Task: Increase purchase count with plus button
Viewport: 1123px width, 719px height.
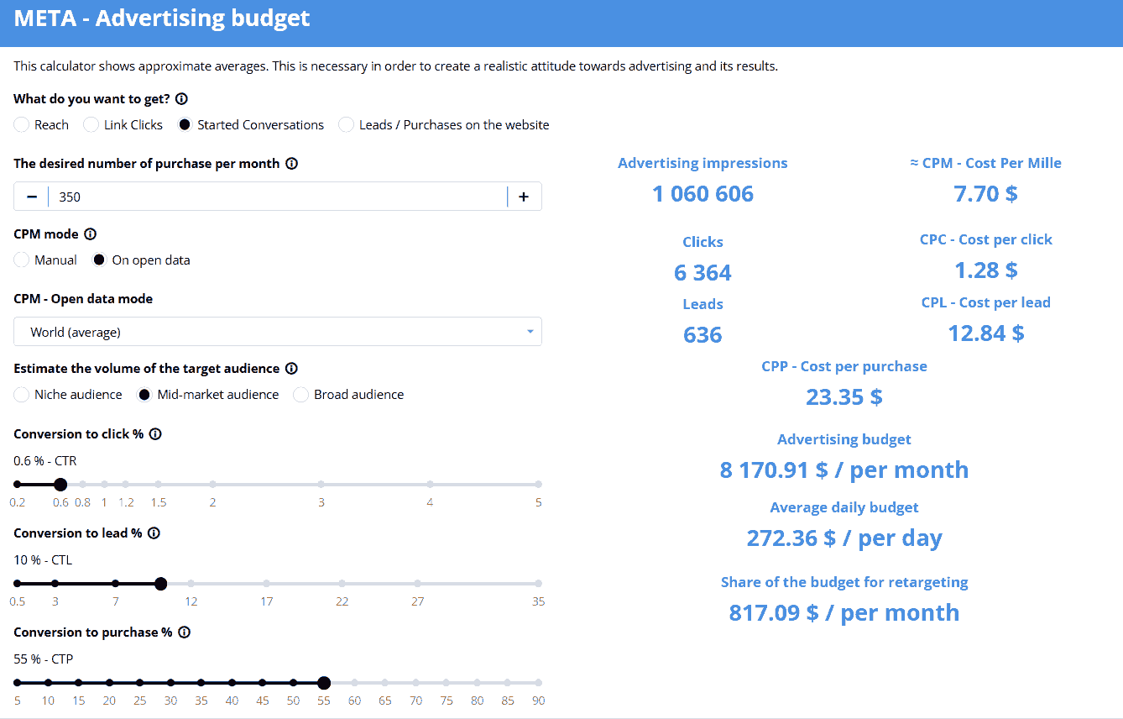Action: coord(524,197)
